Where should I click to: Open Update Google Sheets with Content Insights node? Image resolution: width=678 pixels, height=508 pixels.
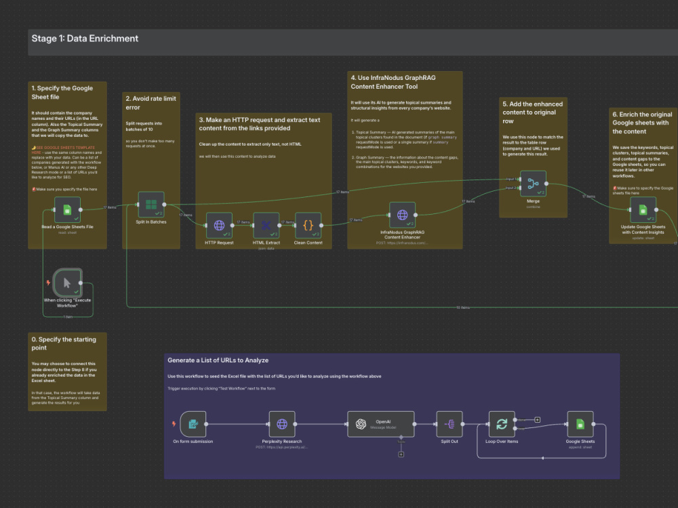[643, 210]
